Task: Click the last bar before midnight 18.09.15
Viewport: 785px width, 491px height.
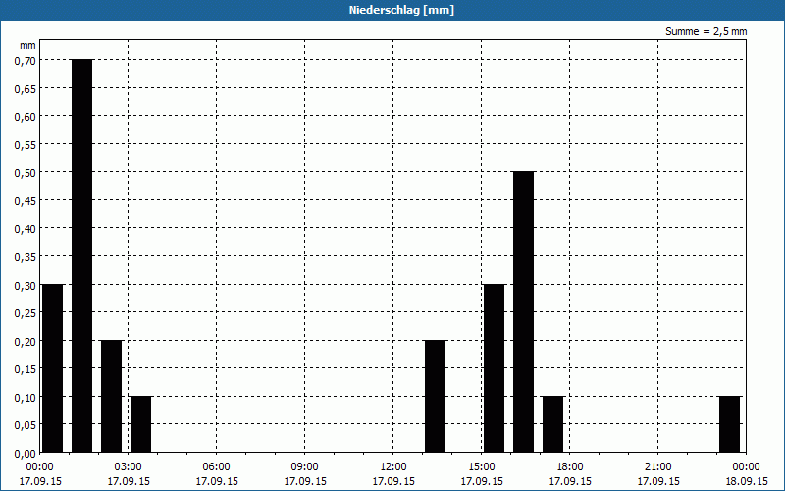Action: tap(729, 424)
